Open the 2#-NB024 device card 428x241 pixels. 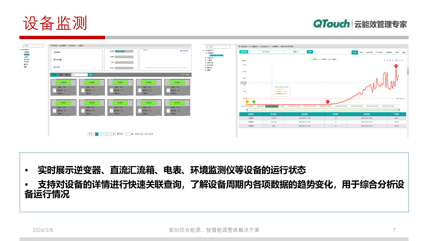click(x=120, y=82)
